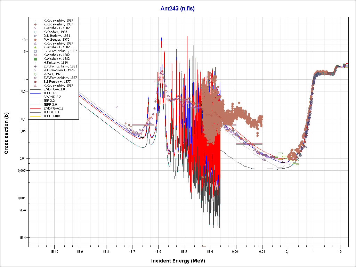Click the P.A.Seeger 1970 marker symbol
The height and width of the screenshot is (267, 356).
(35, 40)
